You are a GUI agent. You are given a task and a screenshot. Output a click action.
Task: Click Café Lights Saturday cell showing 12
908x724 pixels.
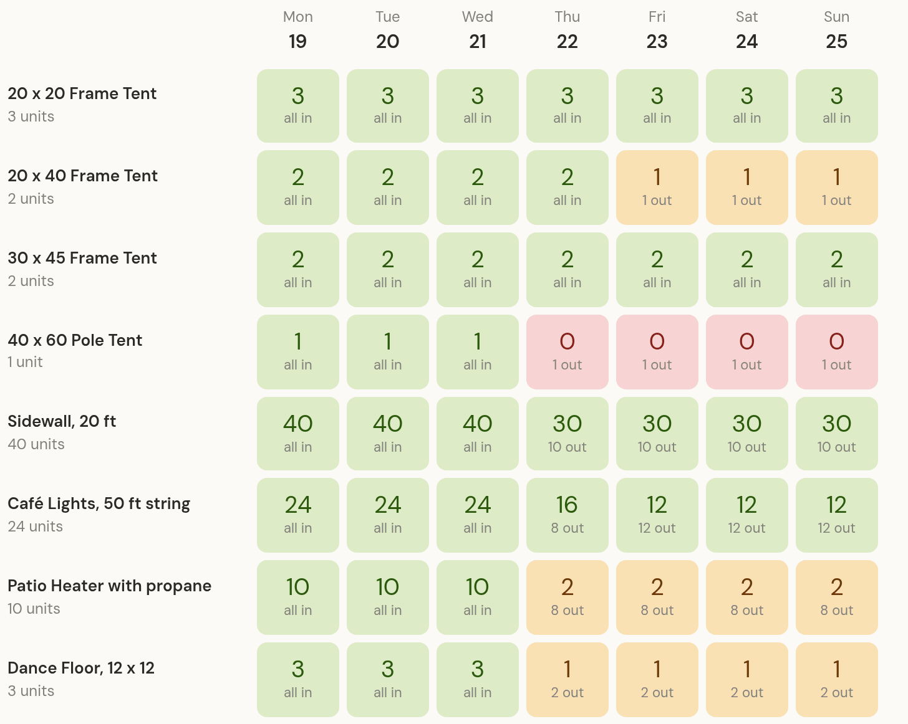747,515
